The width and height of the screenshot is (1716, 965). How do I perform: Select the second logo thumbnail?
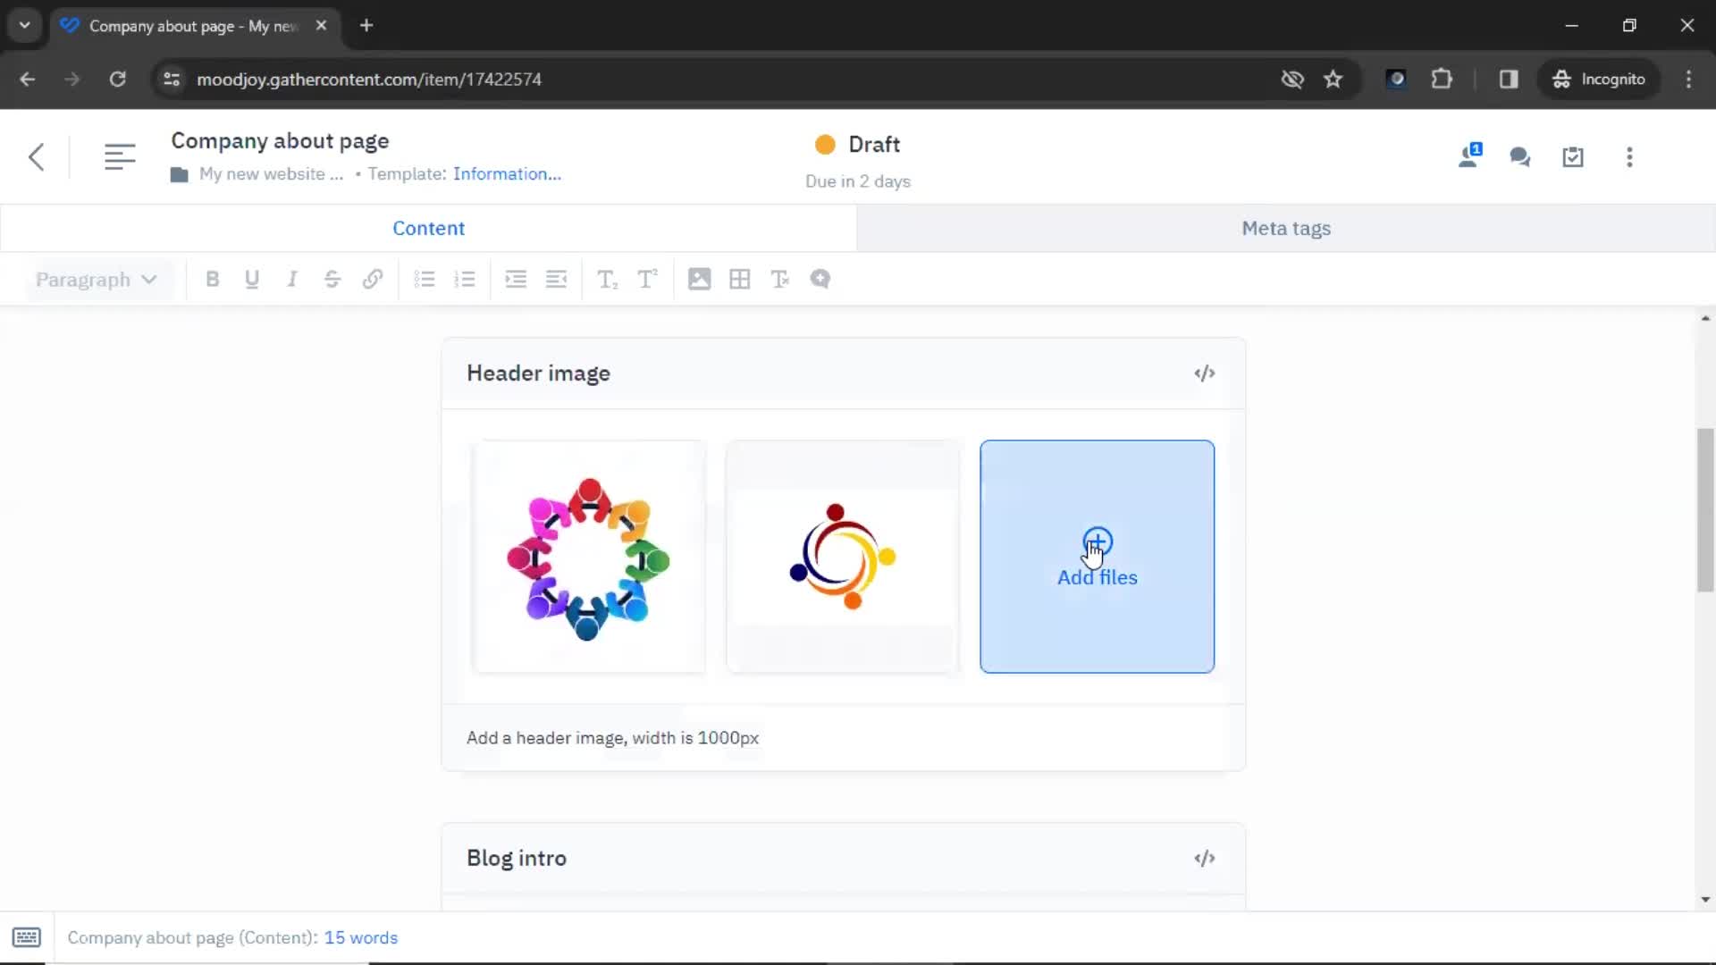(x=843, y=556)
